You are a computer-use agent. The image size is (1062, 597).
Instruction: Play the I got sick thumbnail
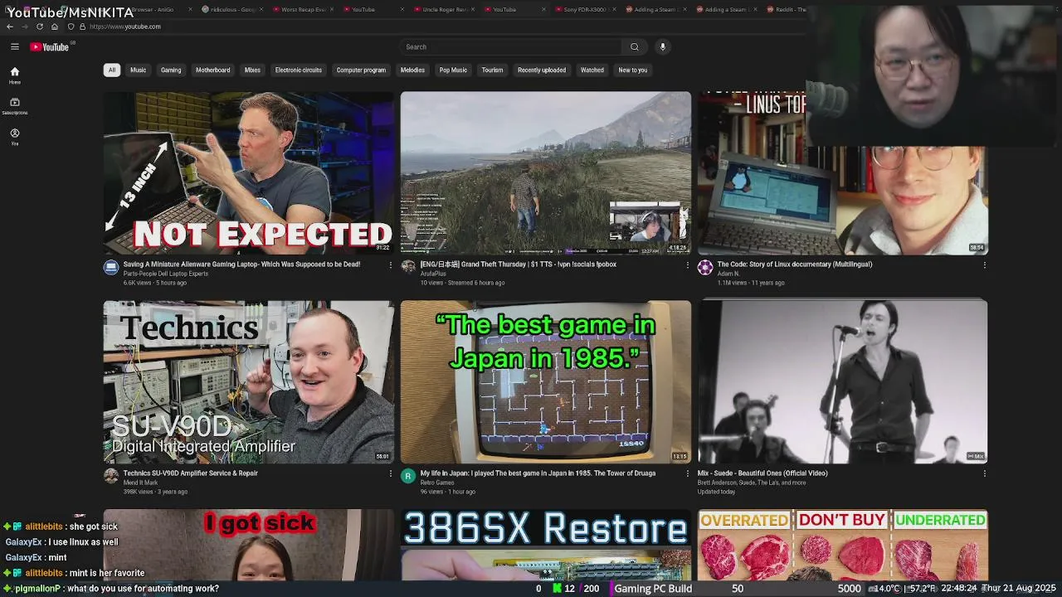coord(248,545)
